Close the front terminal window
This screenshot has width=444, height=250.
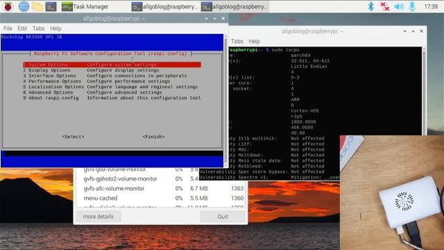pyautogui.click(x=223, y=19)
